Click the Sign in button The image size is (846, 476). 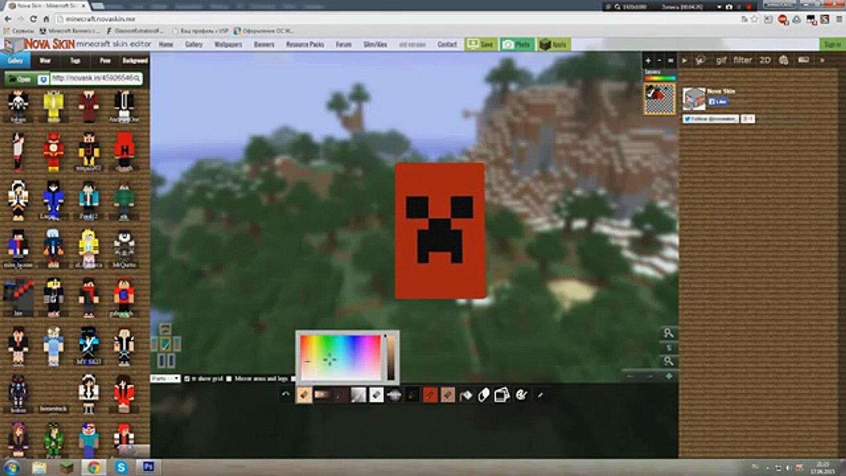click(x=832, y=44)
